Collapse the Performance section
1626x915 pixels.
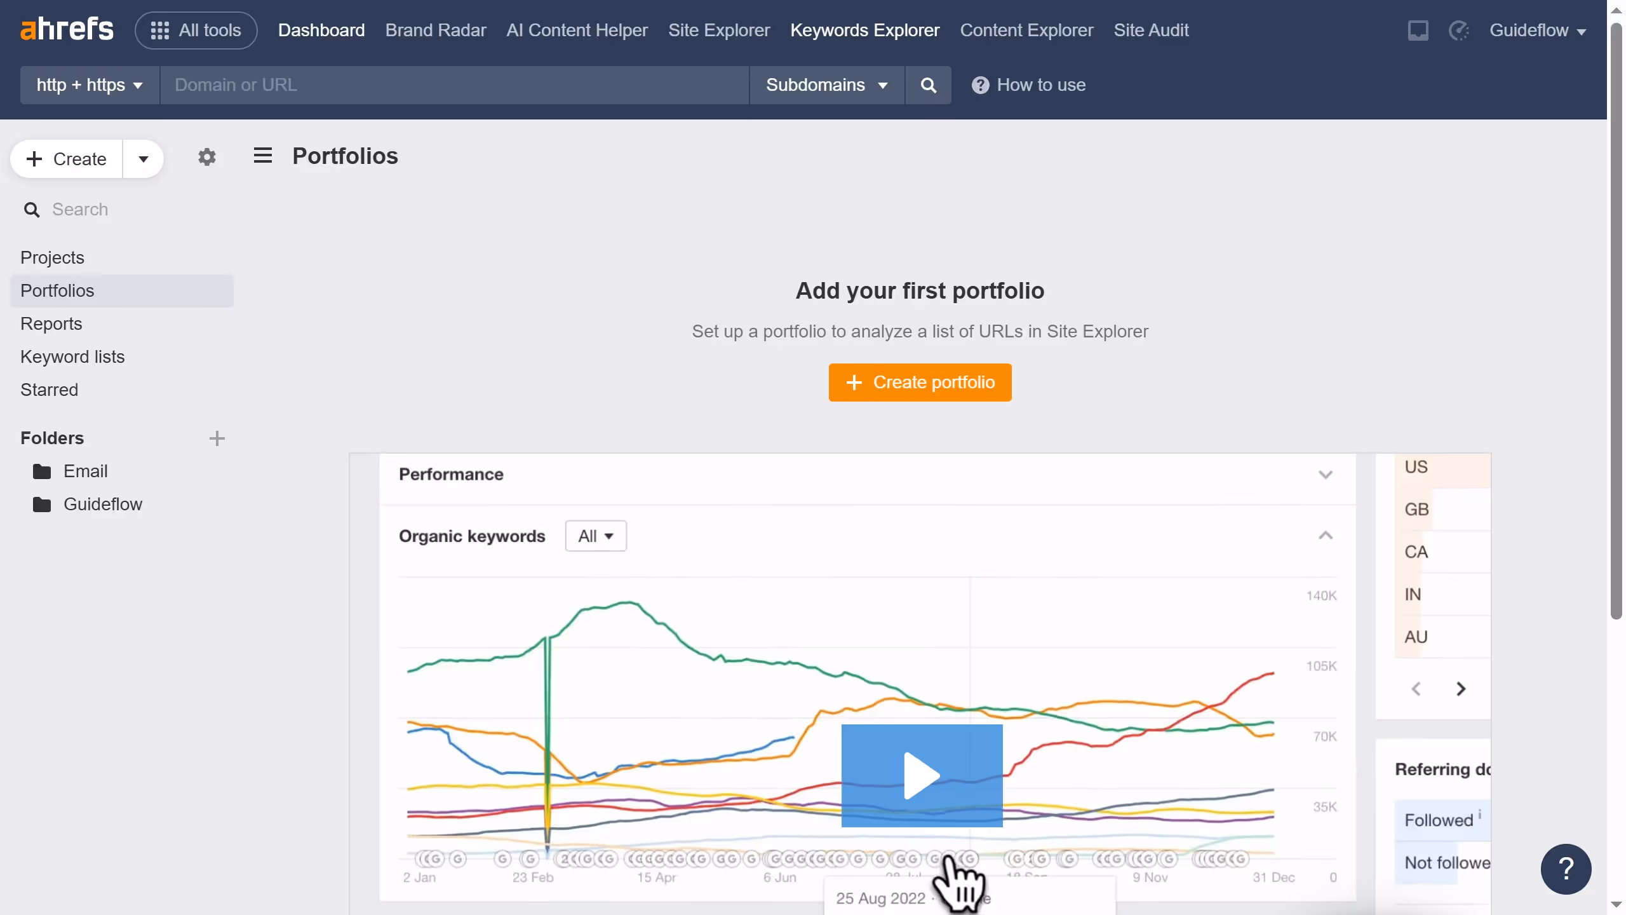(1326, 474)
